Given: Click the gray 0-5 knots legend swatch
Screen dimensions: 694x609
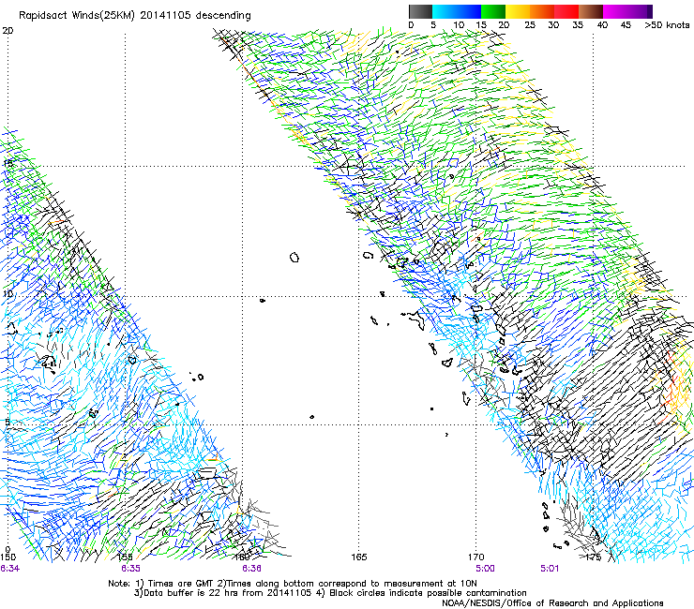Looking at the screenshot, I should click(421, 11).
